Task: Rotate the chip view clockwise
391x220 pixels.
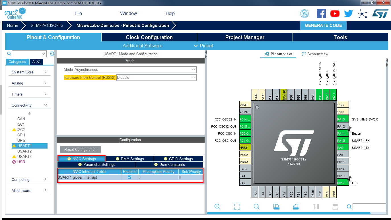Action: click(x=276, y=207)
